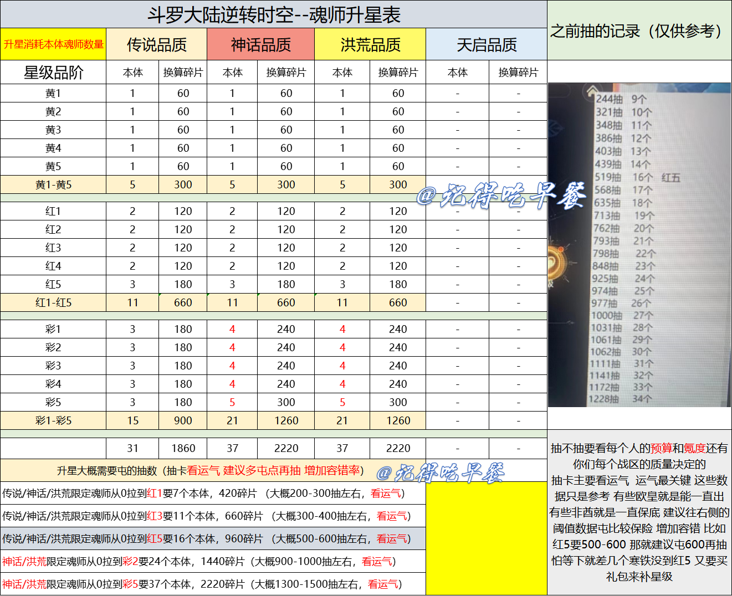Select the 天启品质 column header

(487, 44)
